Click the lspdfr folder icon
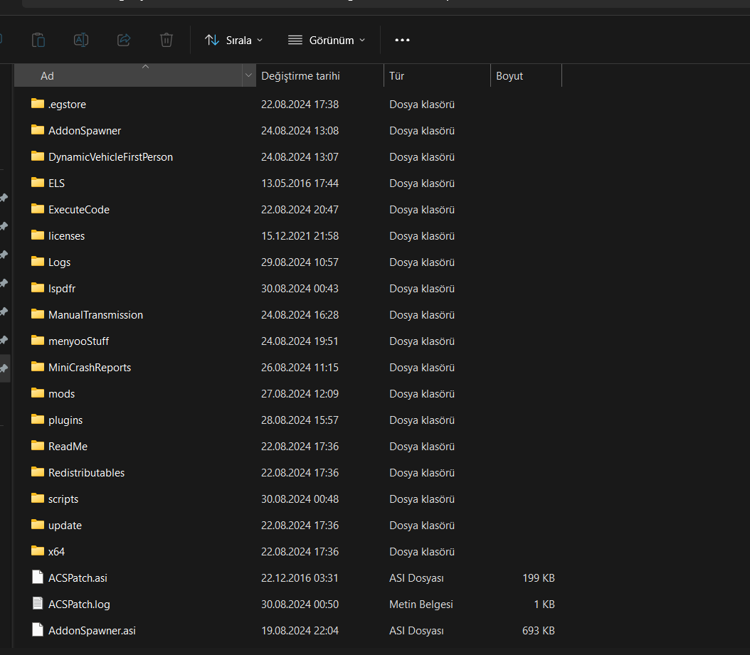 (38, 288)
